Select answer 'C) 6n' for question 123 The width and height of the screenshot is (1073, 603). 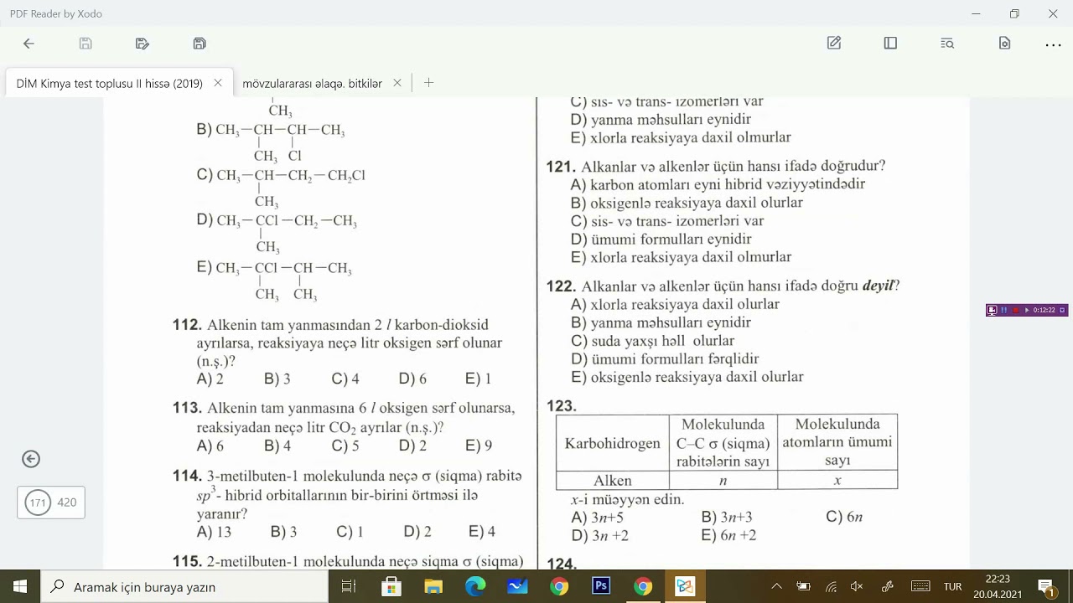coord(844,518)
